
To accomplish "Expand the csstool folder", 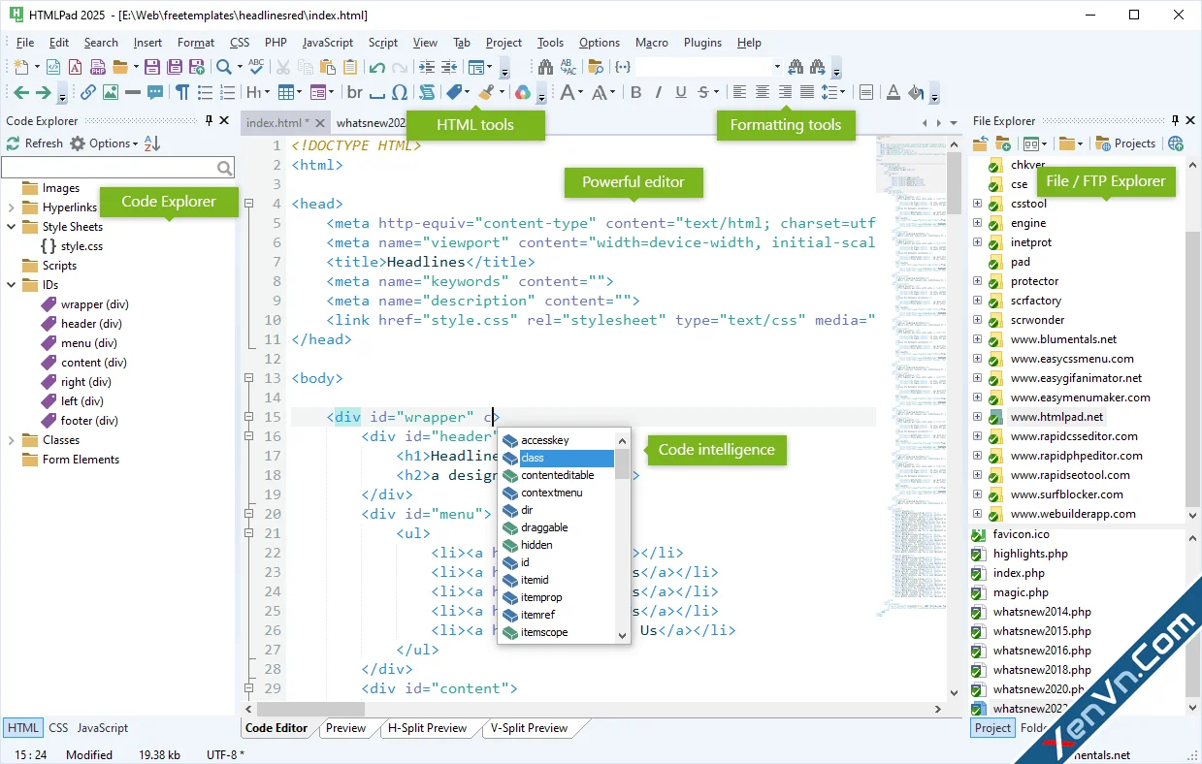I will [x=977, y=204].
